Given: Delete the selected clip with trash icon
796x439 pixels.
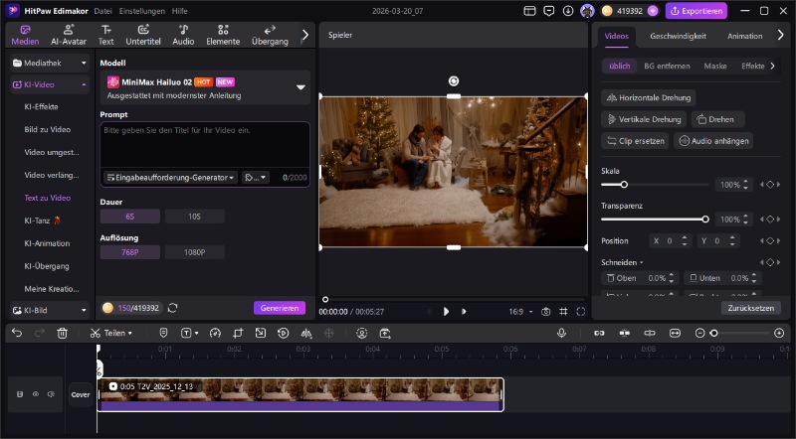Looking at the screenshot, I should [62, 333].
